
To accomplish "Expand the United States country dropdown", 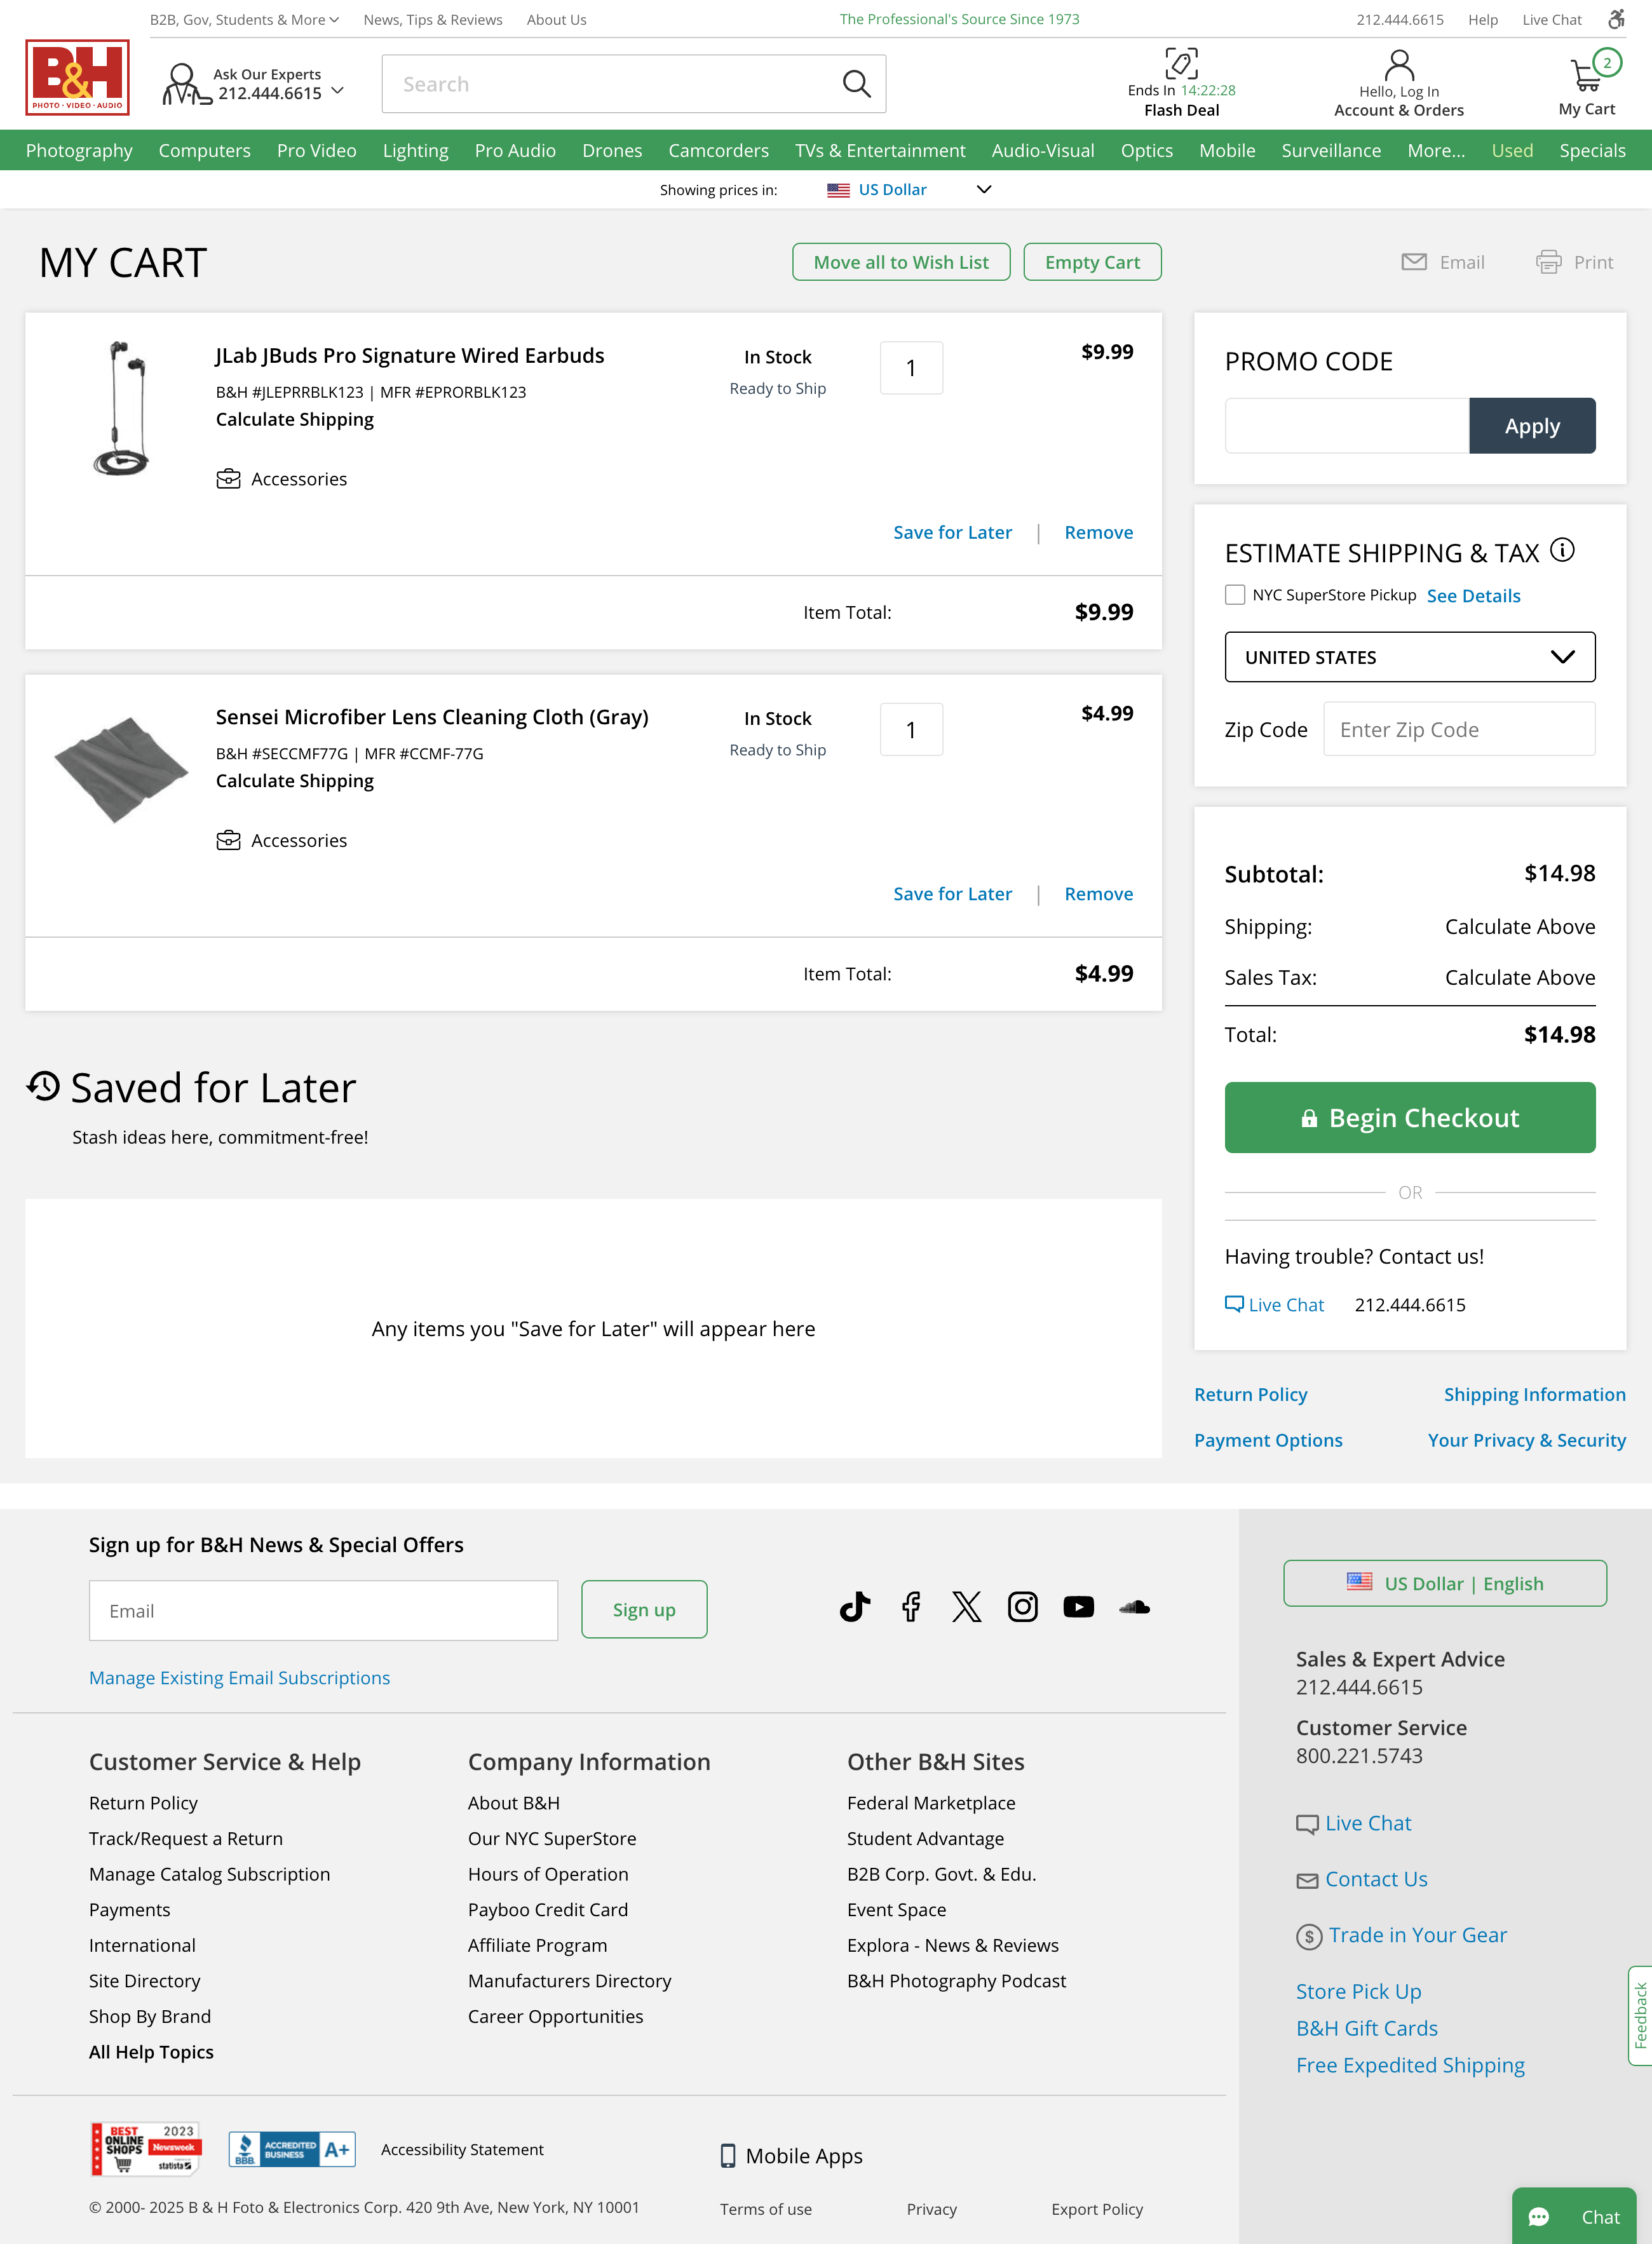I will coord(1409,657).
